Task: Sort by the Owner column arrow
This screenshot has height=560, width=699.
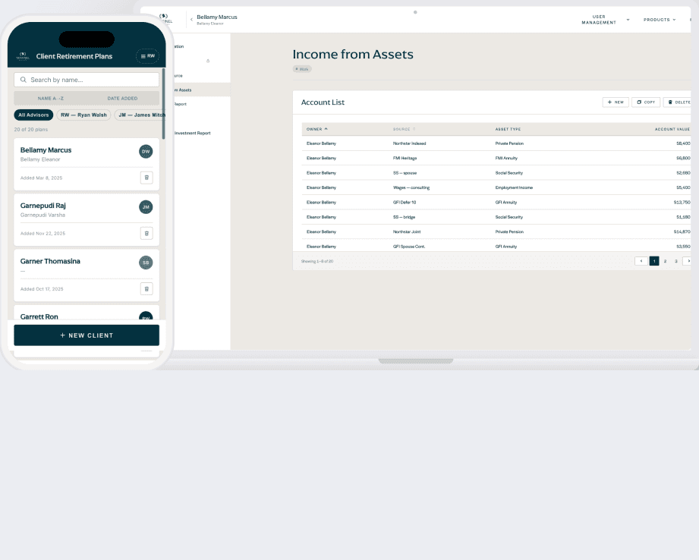Action: tap(326, 129)
